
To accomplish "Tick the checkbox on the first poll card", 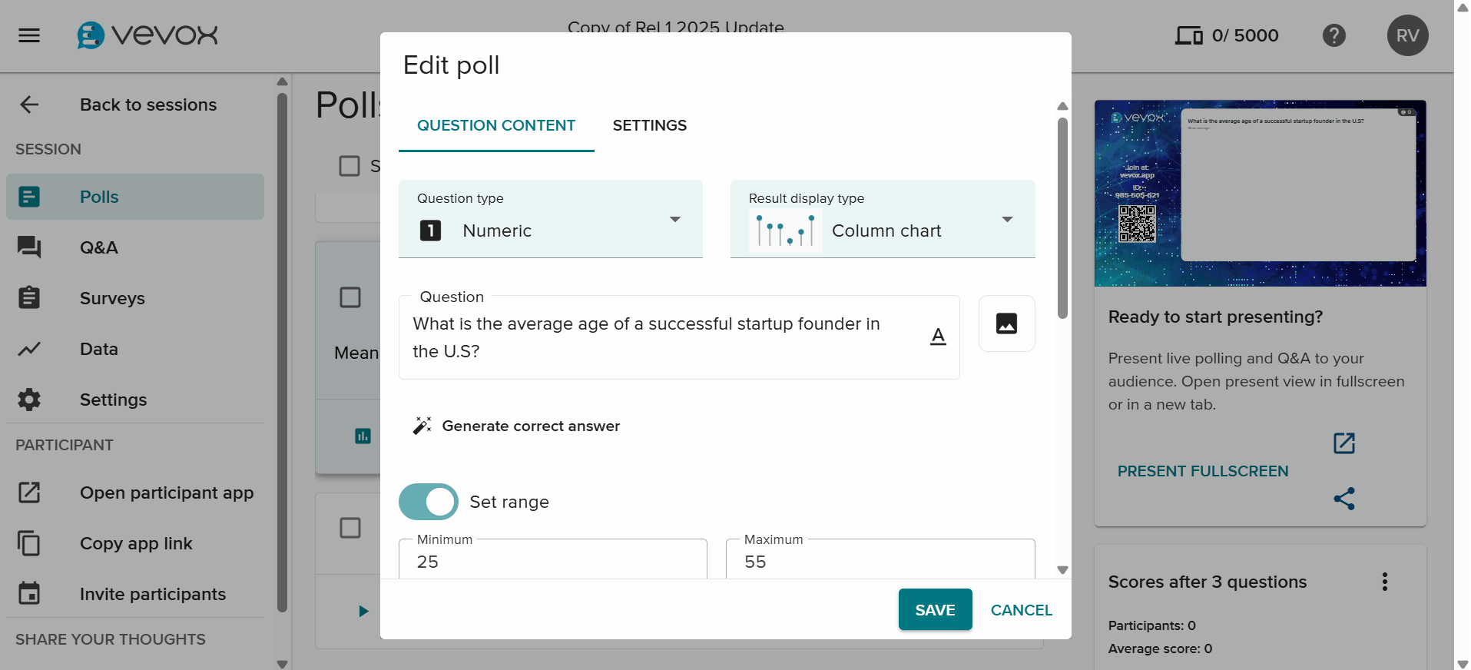I will (350, 297).
